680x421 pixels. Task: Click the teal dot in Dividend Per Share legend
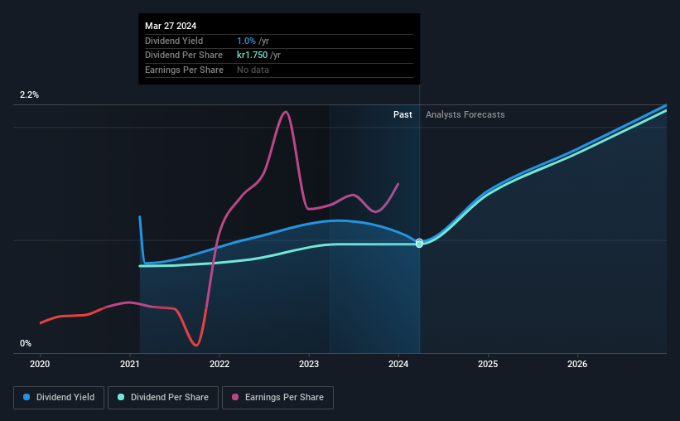121,397
